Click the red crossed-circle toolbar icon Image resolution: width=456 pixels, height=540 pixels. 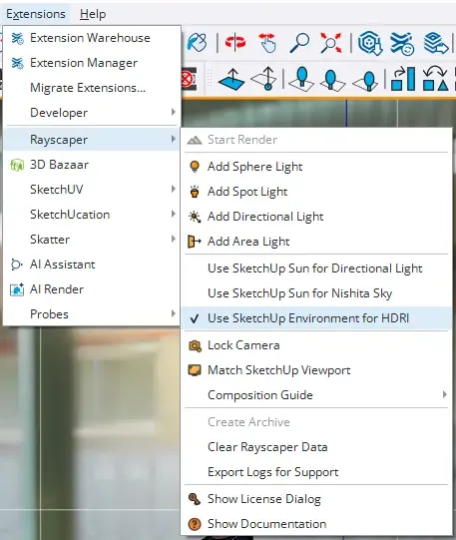click(189, 79)
